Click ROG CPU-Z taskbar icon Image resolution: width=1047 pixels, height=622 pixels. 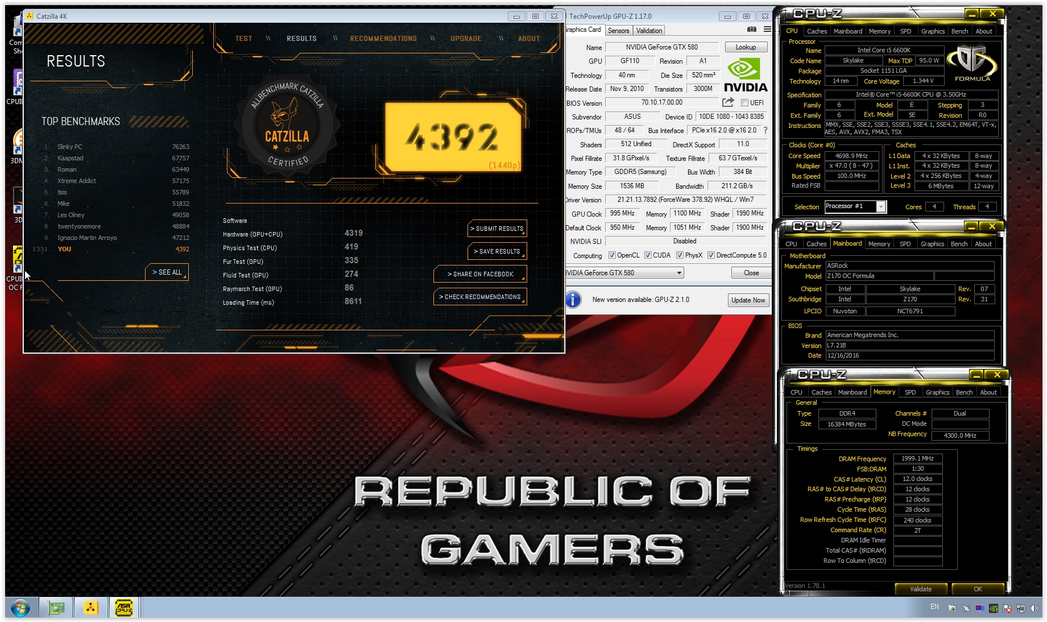[124, 608]
